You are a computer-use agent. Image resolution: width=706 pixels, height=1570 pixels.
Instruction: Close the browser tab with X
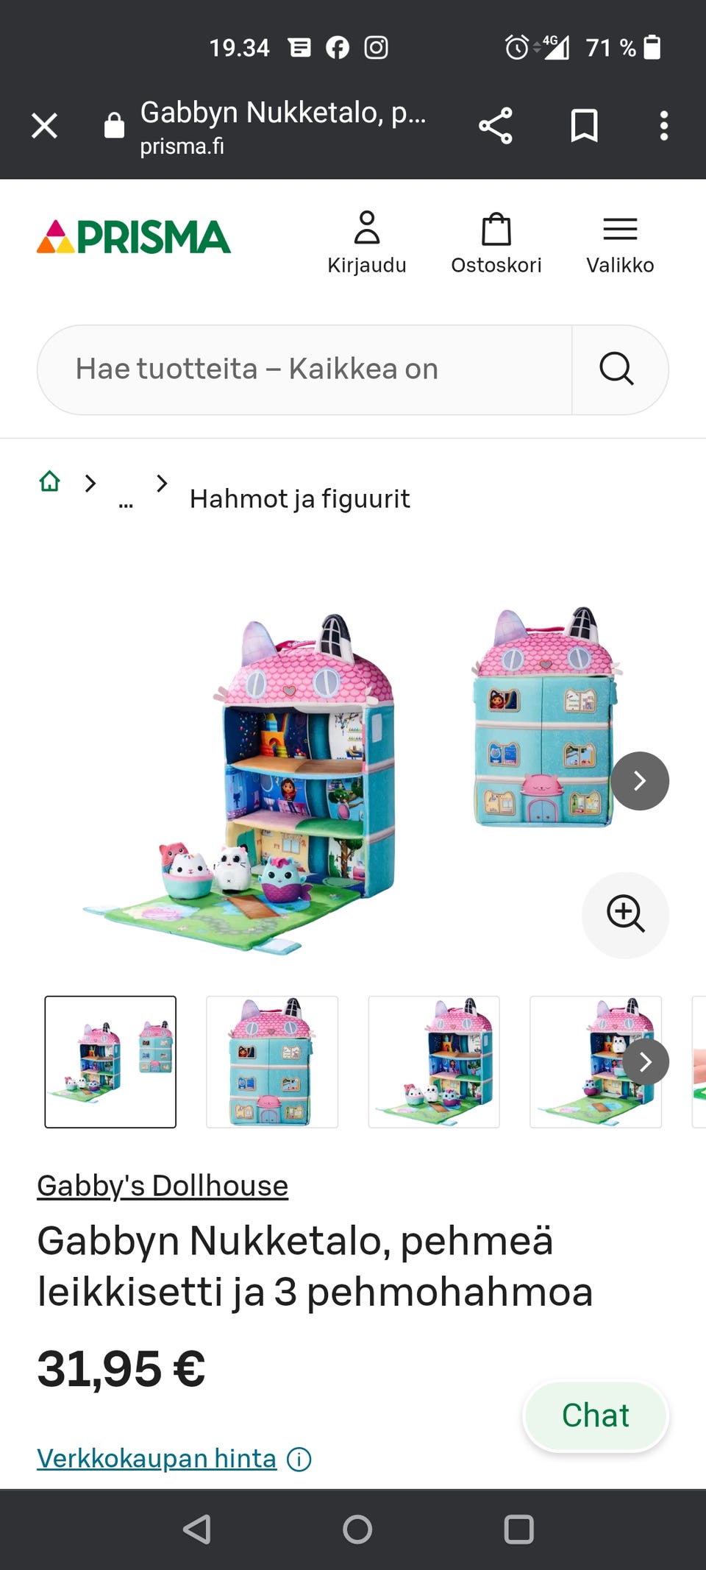[x=45, y=126]
